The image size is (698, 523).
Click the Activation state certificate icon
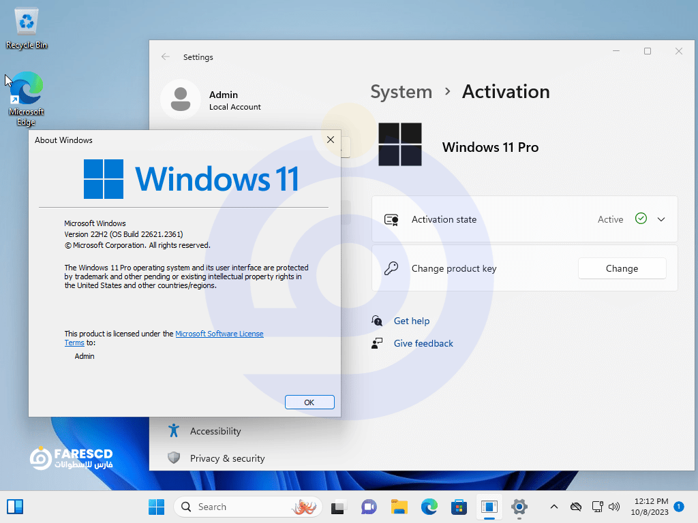(391, 220)
